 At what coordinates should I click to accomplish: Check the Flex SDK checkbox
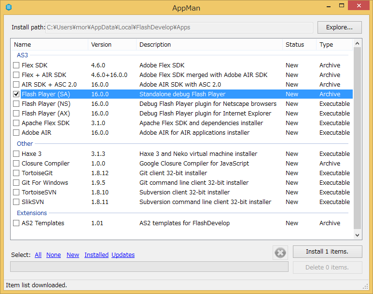click(16, 65)
